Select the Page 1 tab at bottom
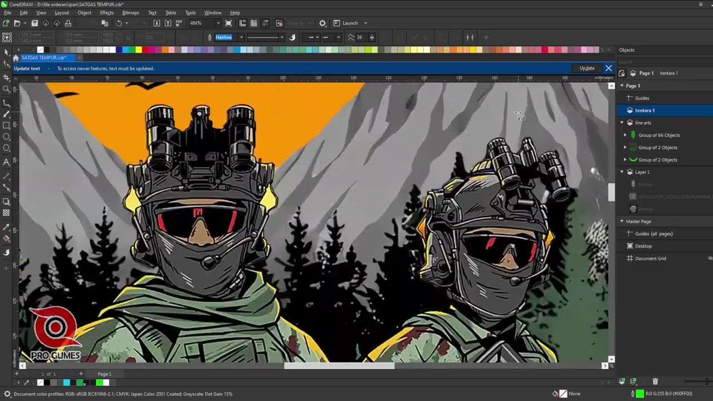The width and height of the screenshot is (713, 401). click(105, 374)
